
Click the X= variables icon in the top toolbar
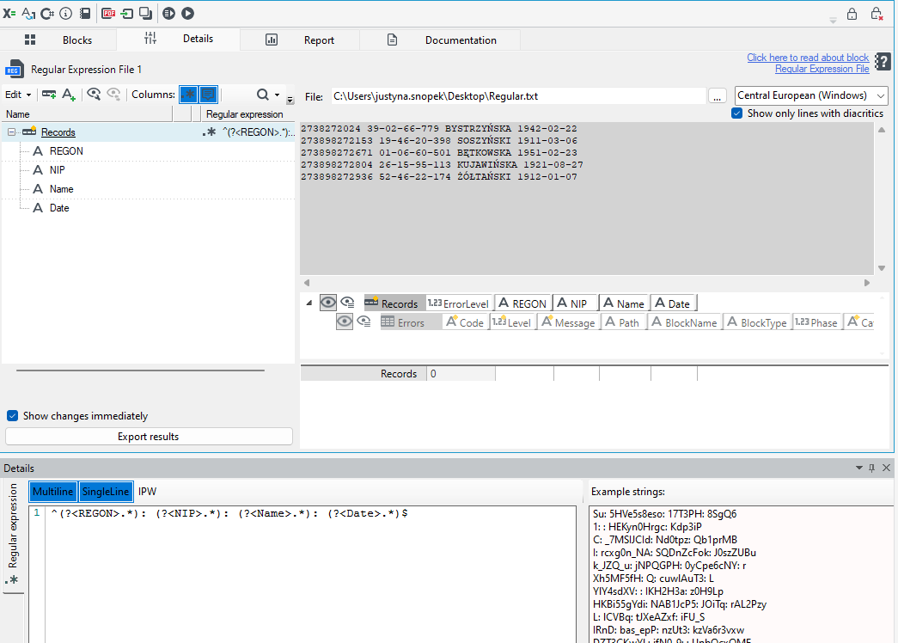[9, 13]
